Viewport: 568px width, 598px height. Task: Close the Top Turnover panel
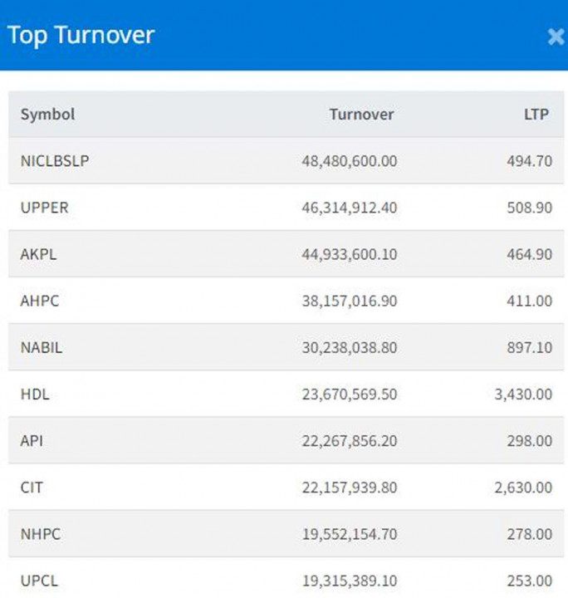coord(555,37)
